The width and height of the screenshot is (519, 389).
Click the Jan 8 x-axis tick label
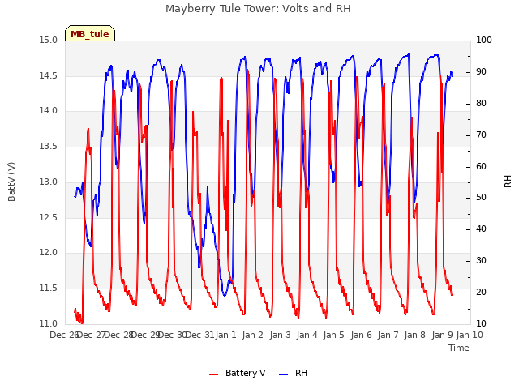[414, 335]
